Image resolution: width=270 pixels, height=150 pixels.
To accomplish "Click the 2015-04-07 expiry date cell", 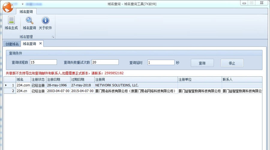I will pyautogui.click(x=82, y=91).
